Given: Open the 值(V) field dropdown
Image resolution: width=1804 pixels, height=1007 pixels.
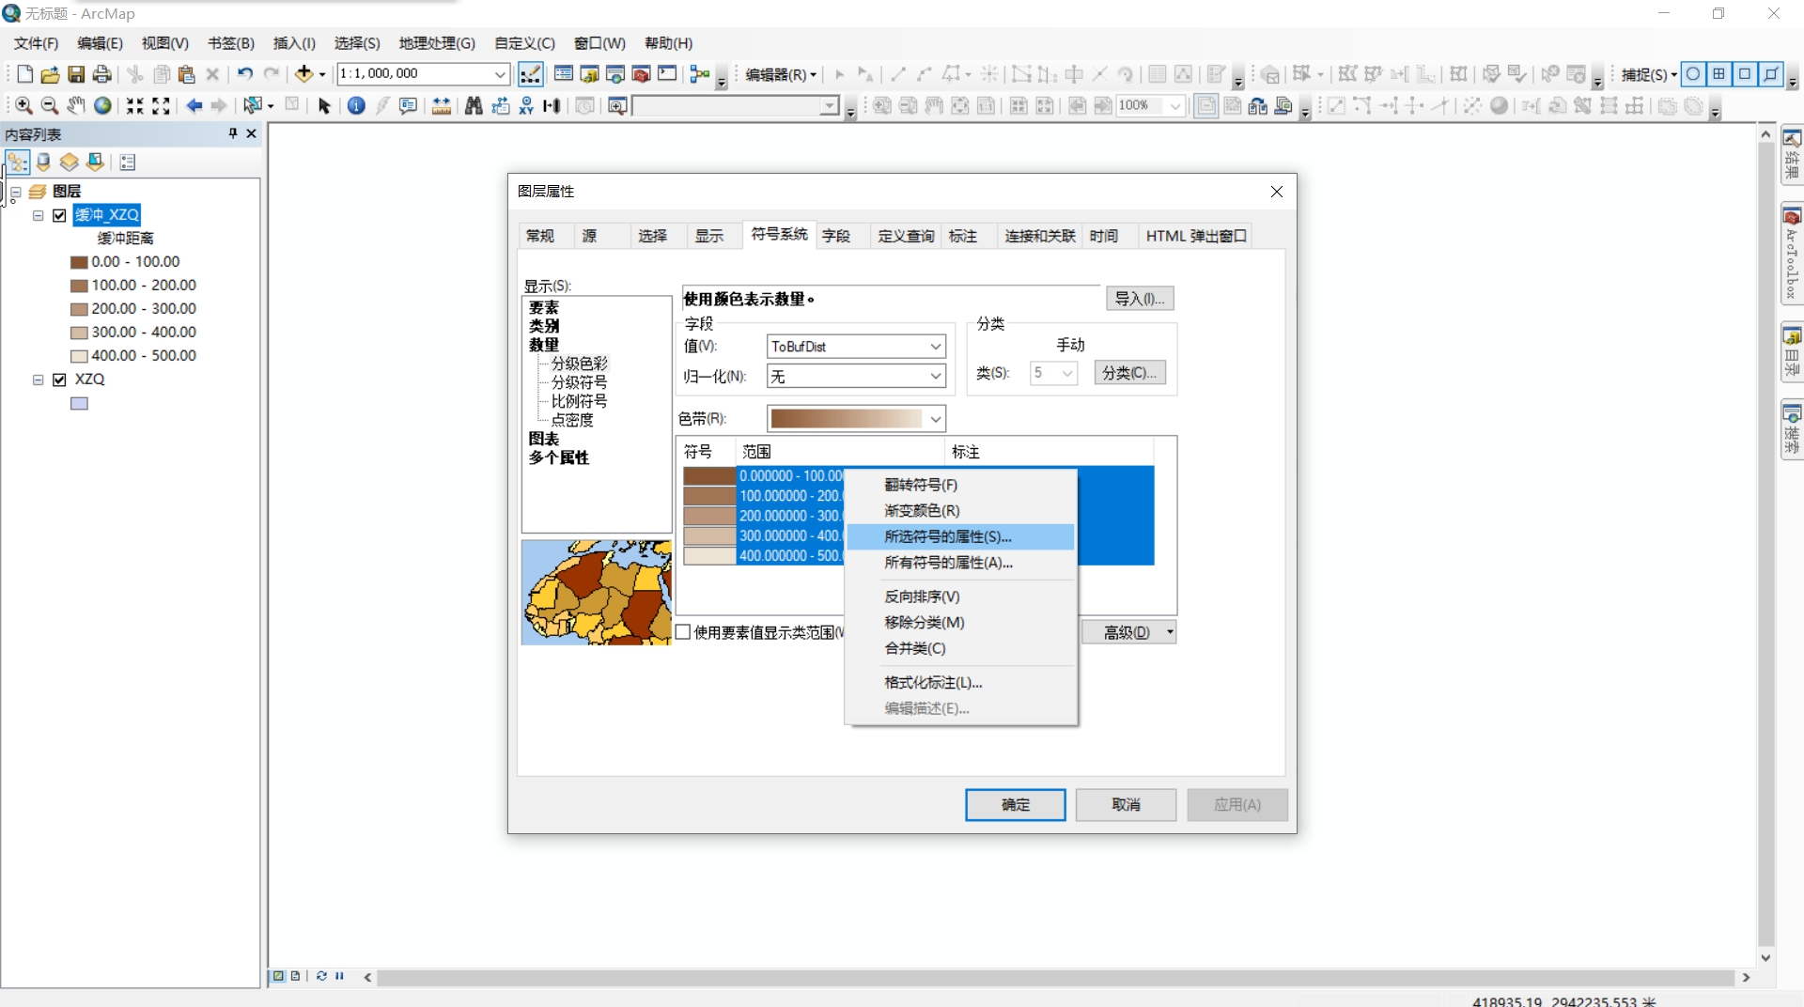Looking at the screenshot, I should [935, 347].
